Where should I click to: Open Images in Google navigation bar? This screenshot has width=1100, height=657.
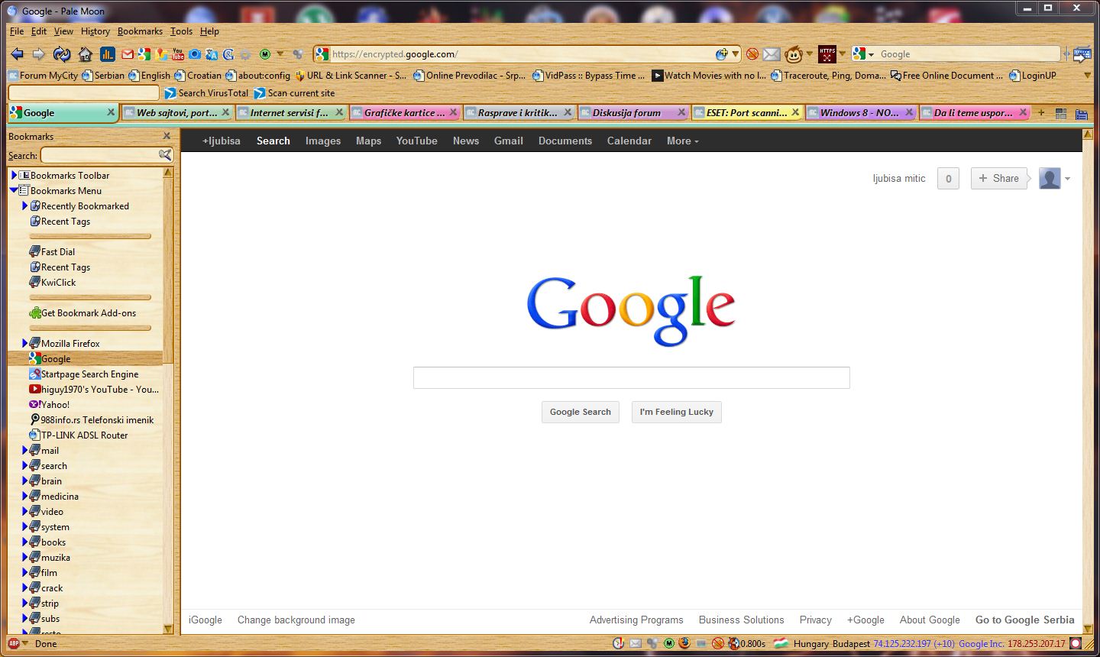click(323, 141)
